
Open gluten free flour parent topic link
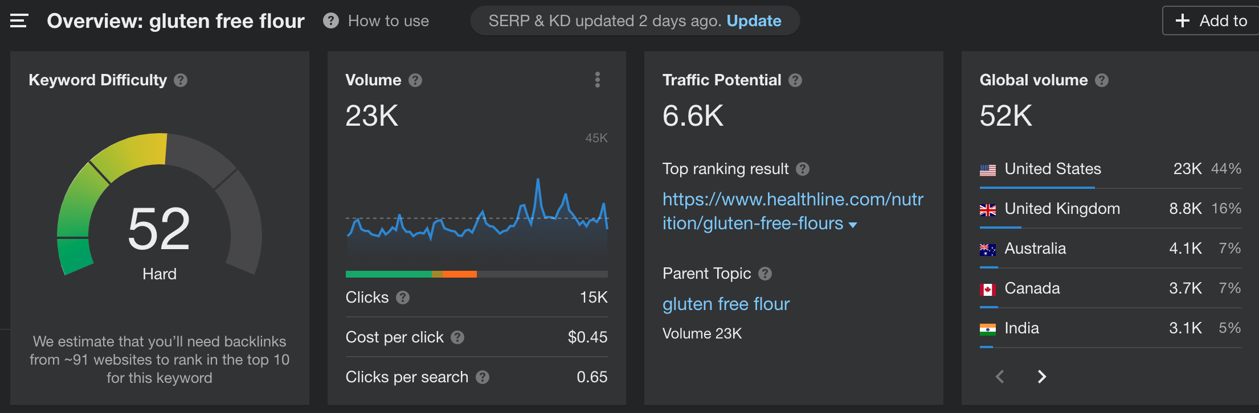pyautogui.click(x=726, y=304)
